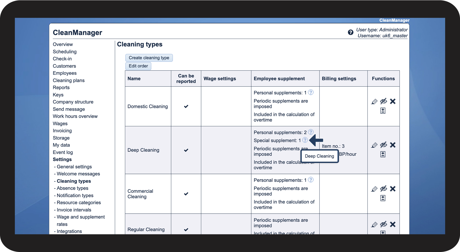Show info for Domestic Cleaning personal supplements

311,92
